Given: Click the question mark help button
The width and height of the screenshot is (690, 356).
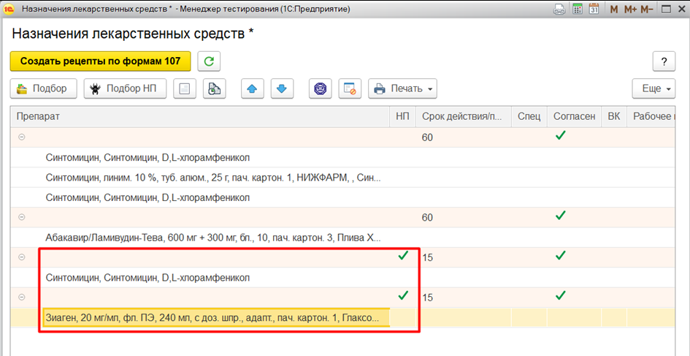Looking at the screenshot, I should coord(663,61).
